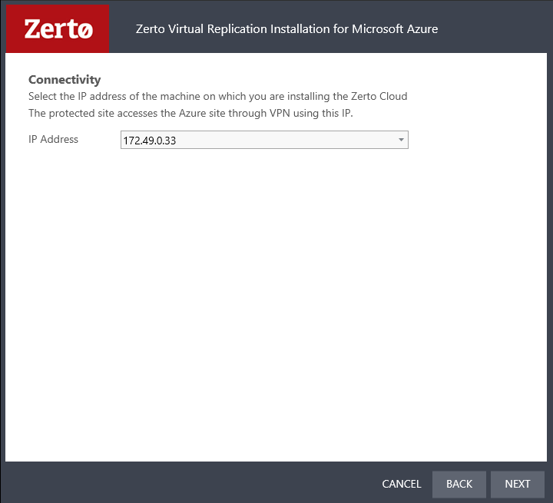Go BACK to previous installer step
The image size is (553, 503).
point(459,484)
